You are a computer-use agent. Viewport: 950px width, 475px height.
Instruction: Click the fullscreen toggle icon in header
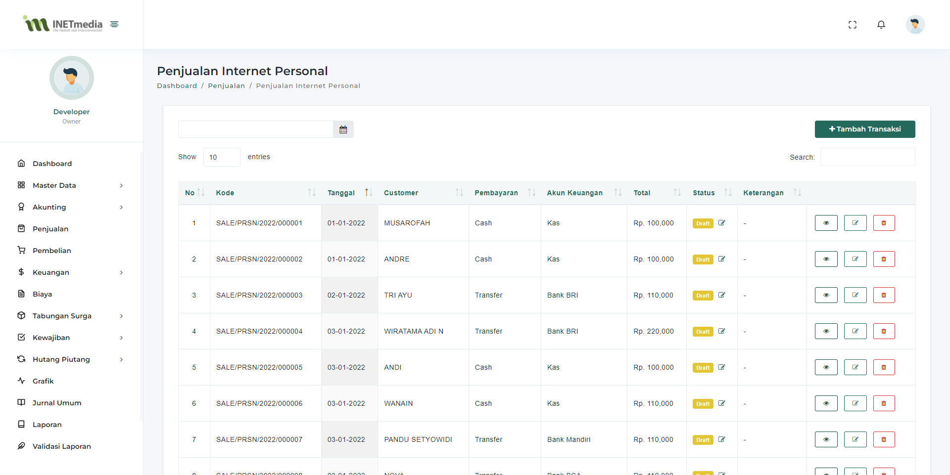[x=852, y=25]
